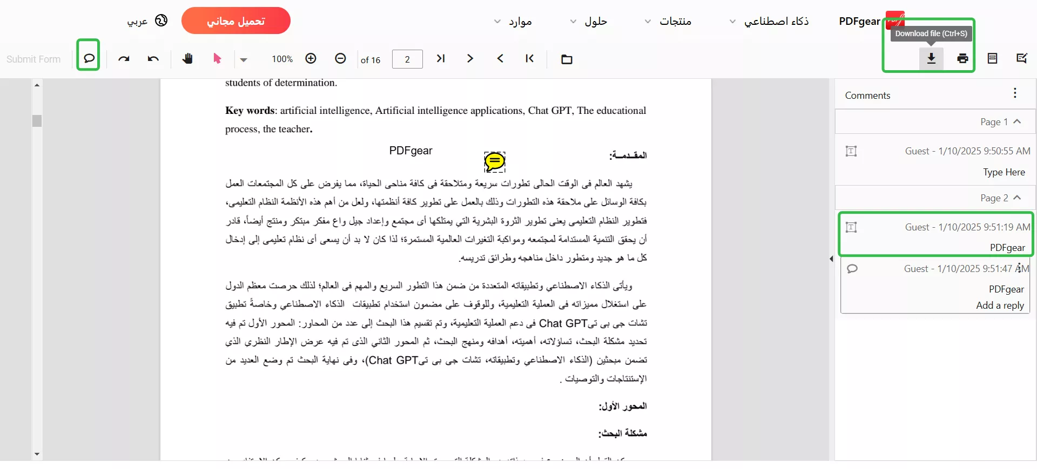
Task: Click the text box icon beside the 9:50:55 comment
Action: pyautogui.click(x=851, y=151)
